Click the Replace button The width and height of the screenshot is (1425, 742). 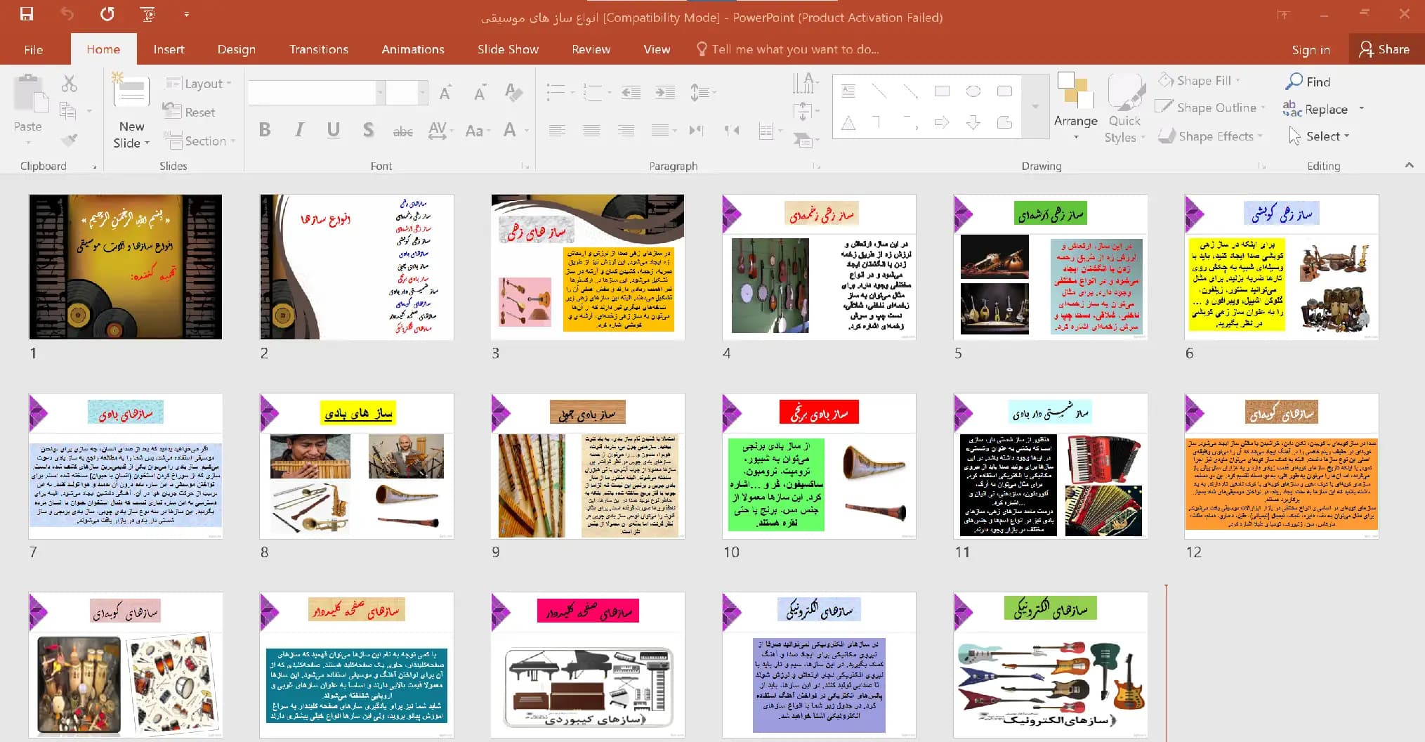coord(1315,109)
